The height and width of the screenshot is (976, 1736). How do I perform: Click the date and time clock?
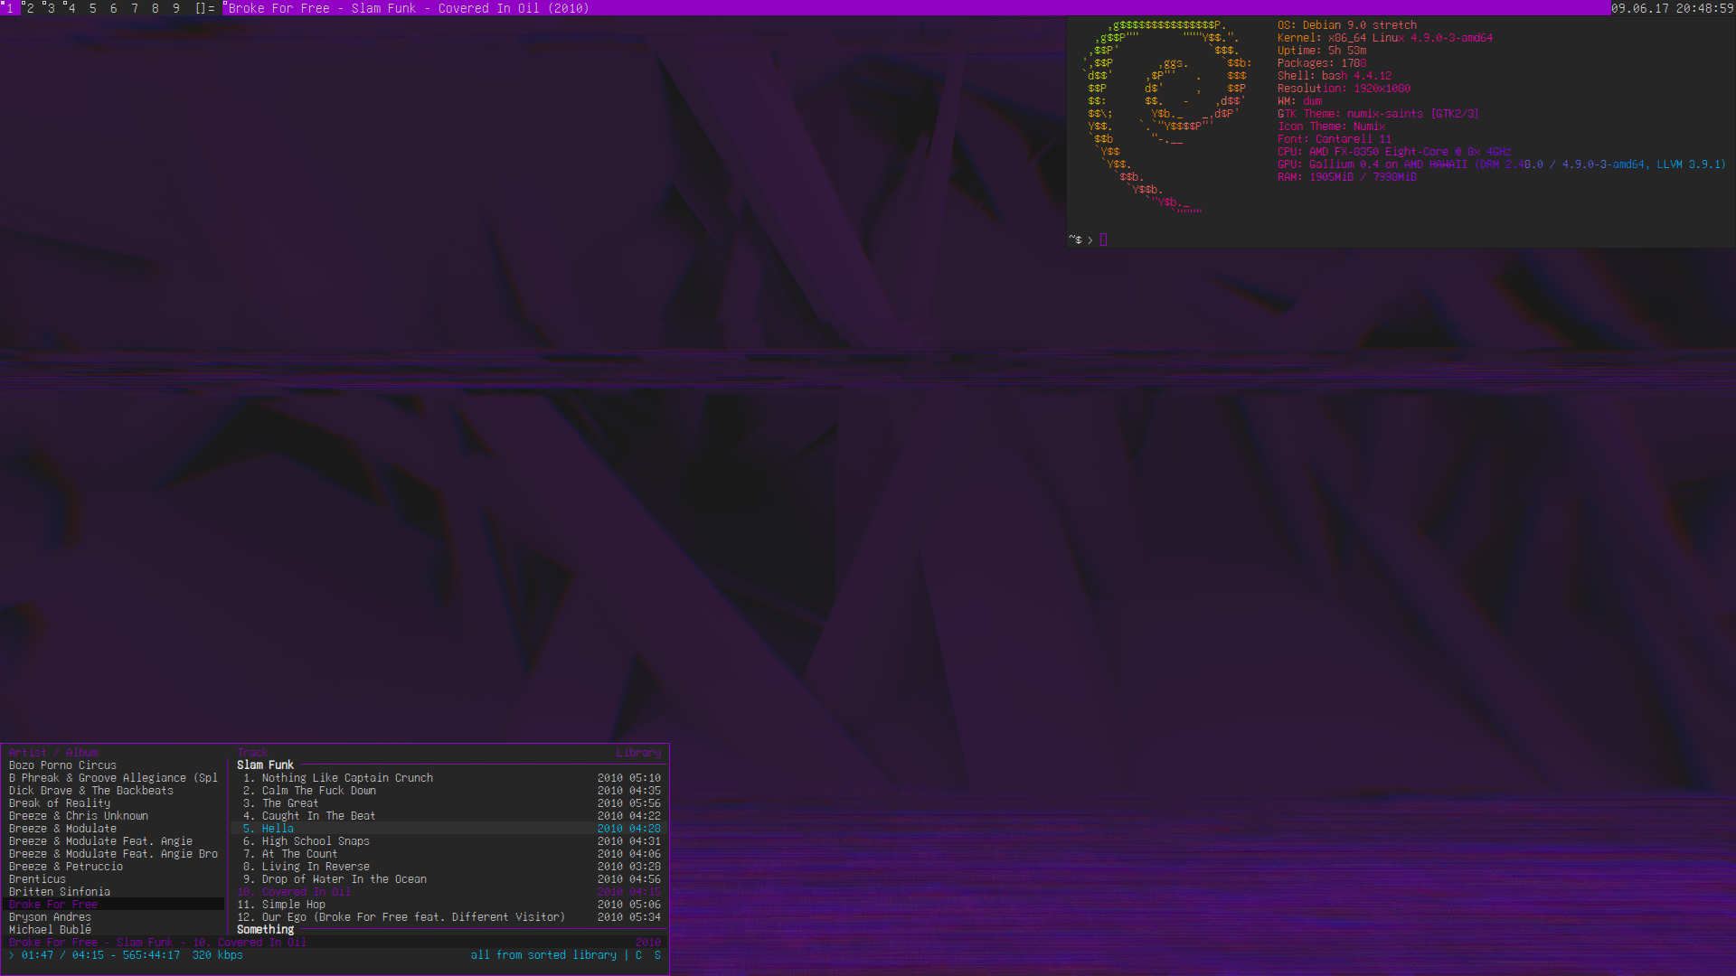pyautogui.click(x=1672, y=8)
